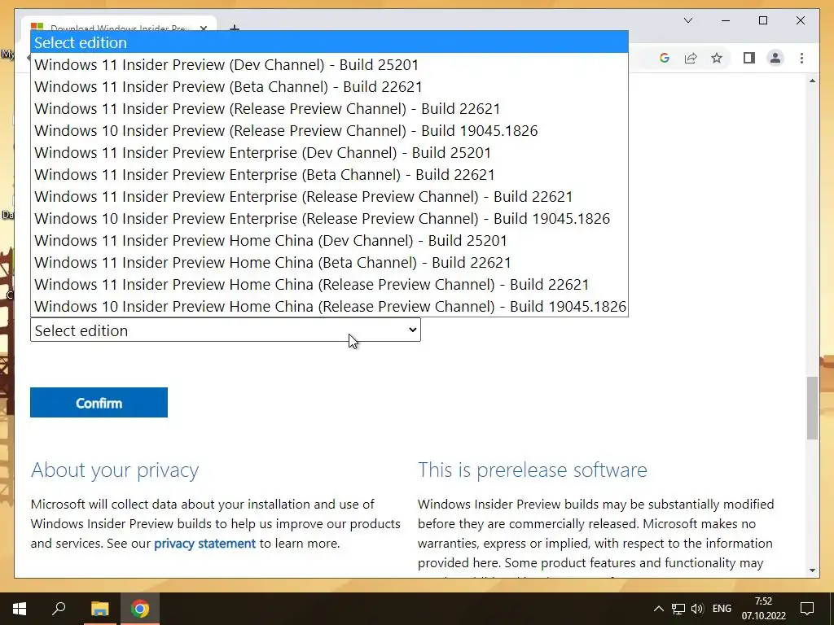Open the notification center icon
The height and width of the screenshot is (625, 834).
pos(807,609)
